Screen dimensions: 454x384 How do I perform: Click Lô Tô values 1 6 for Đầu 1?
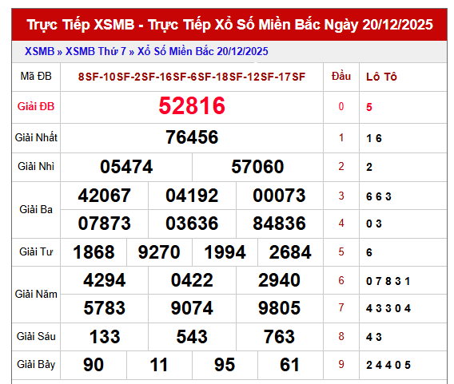(x=374, y=138)
